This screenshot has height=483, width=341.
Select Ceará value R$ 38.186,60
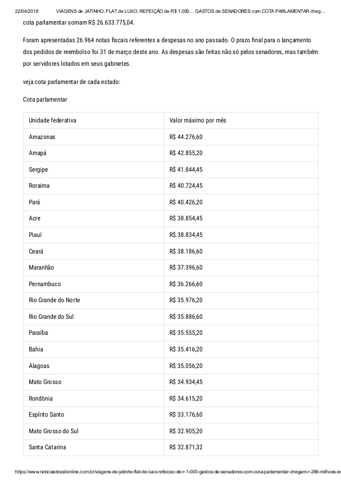click(186, 251)
